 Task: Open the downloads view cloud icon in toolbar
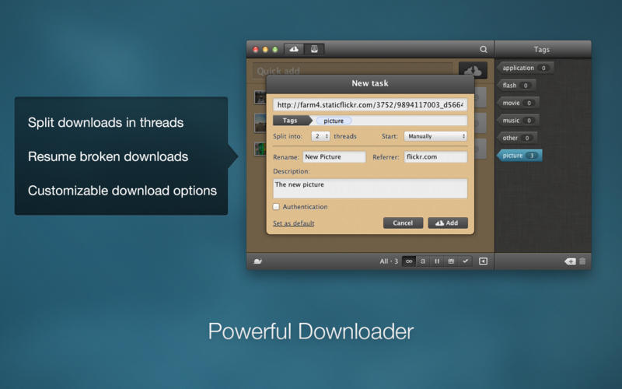(x=294, y=49)
